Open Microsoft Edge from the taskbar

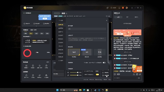click(84, 90)
